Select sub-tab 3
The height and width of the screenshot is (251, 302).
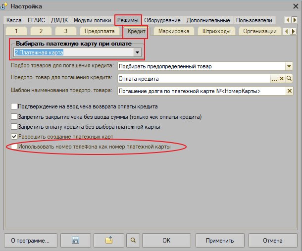point(66,31)
